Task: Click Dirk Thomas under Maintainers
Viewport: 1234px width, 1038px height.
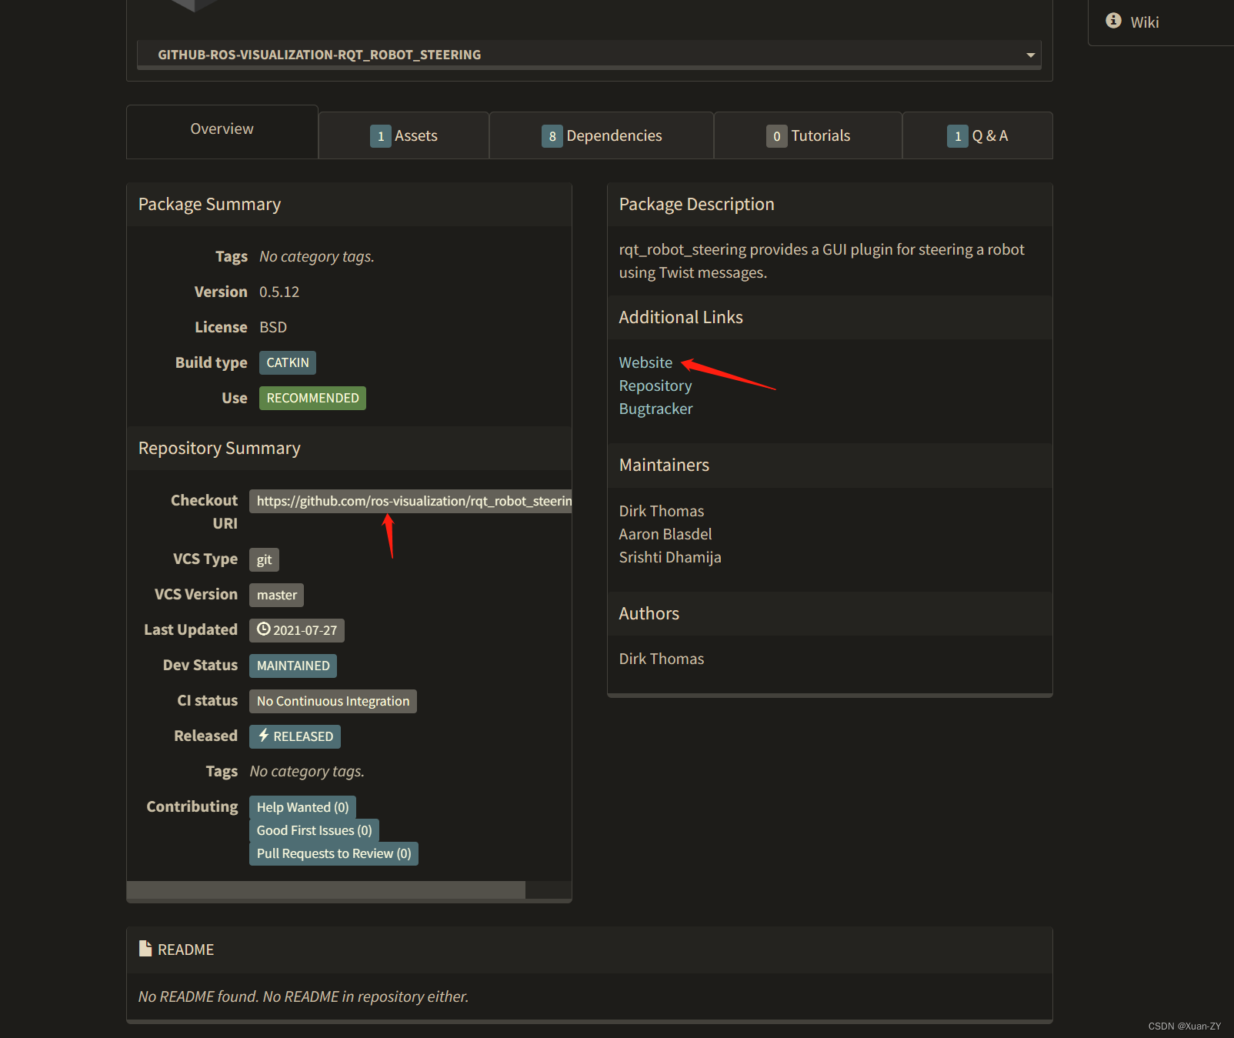Action: pos(662,511)
